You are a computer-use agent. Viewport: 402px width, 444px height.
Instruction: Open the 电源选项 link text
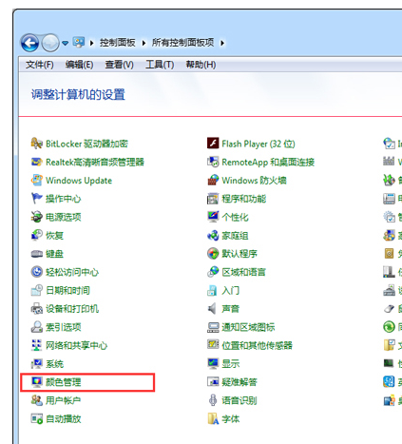coord(64,217)
